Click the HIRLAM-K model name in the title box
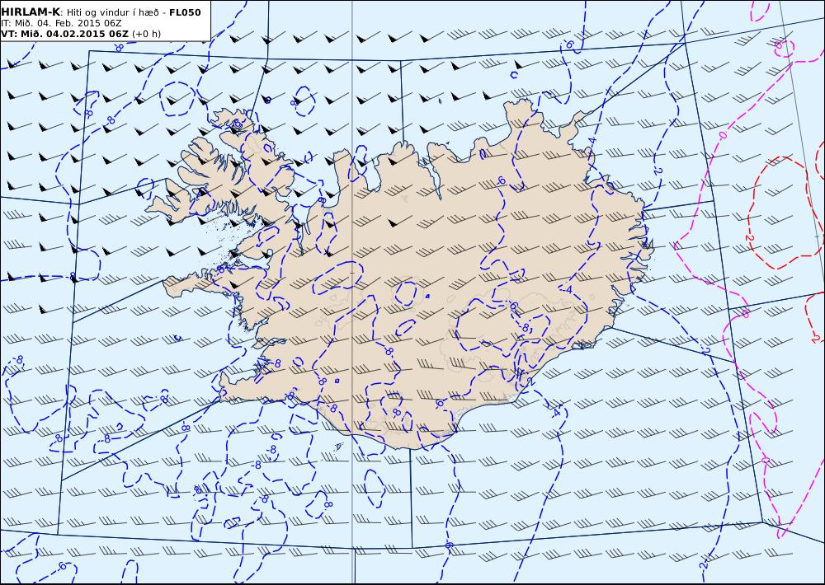Image resolution: width=825 pixels, height=585 pixels. pyautogui.click(x=31, y=12)
